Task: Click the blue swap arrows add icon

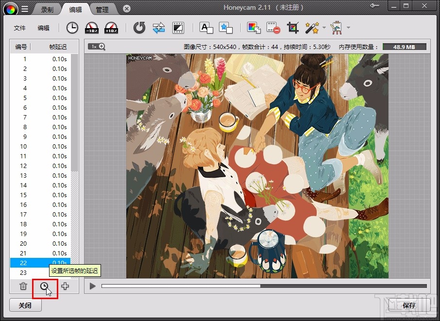Action: click(158, 28)
